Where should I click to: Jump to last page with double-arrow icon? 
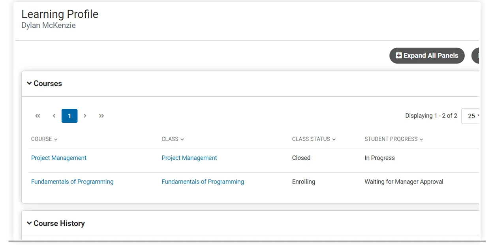101,116
